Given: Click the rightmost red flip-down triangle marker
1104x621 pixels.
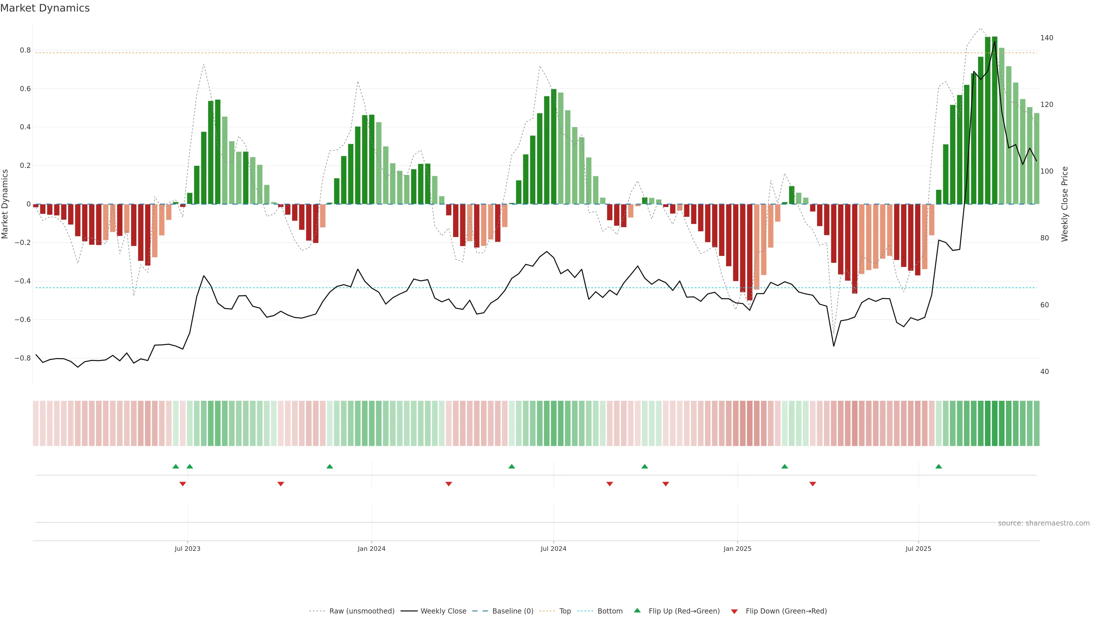Looking at the screenshot, I should pyautogui.click(x=812, y=484).
